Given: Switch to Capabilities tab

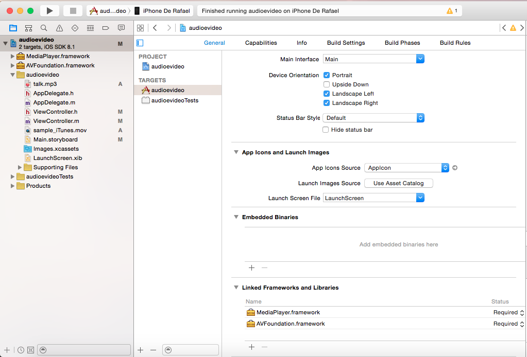Looking at the screenshot, I should [x=261, y=43].
